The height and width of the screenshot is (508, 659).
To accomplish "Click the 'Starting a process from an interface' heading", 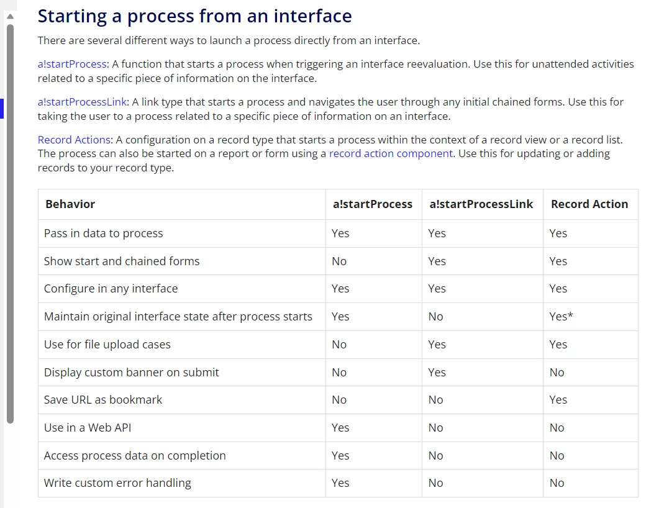I will coord(194,16).
